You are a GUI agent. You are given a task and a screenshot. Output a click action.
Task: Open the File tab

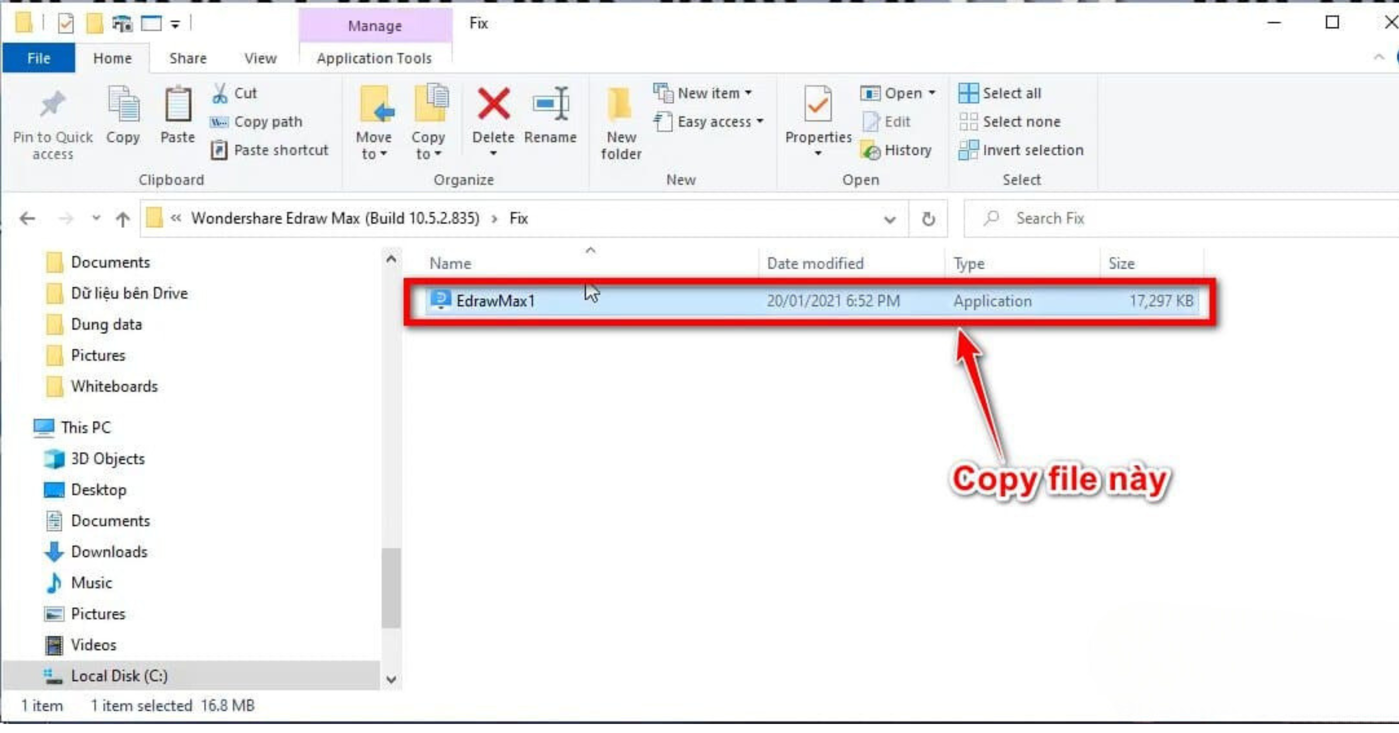click(39, 58)
